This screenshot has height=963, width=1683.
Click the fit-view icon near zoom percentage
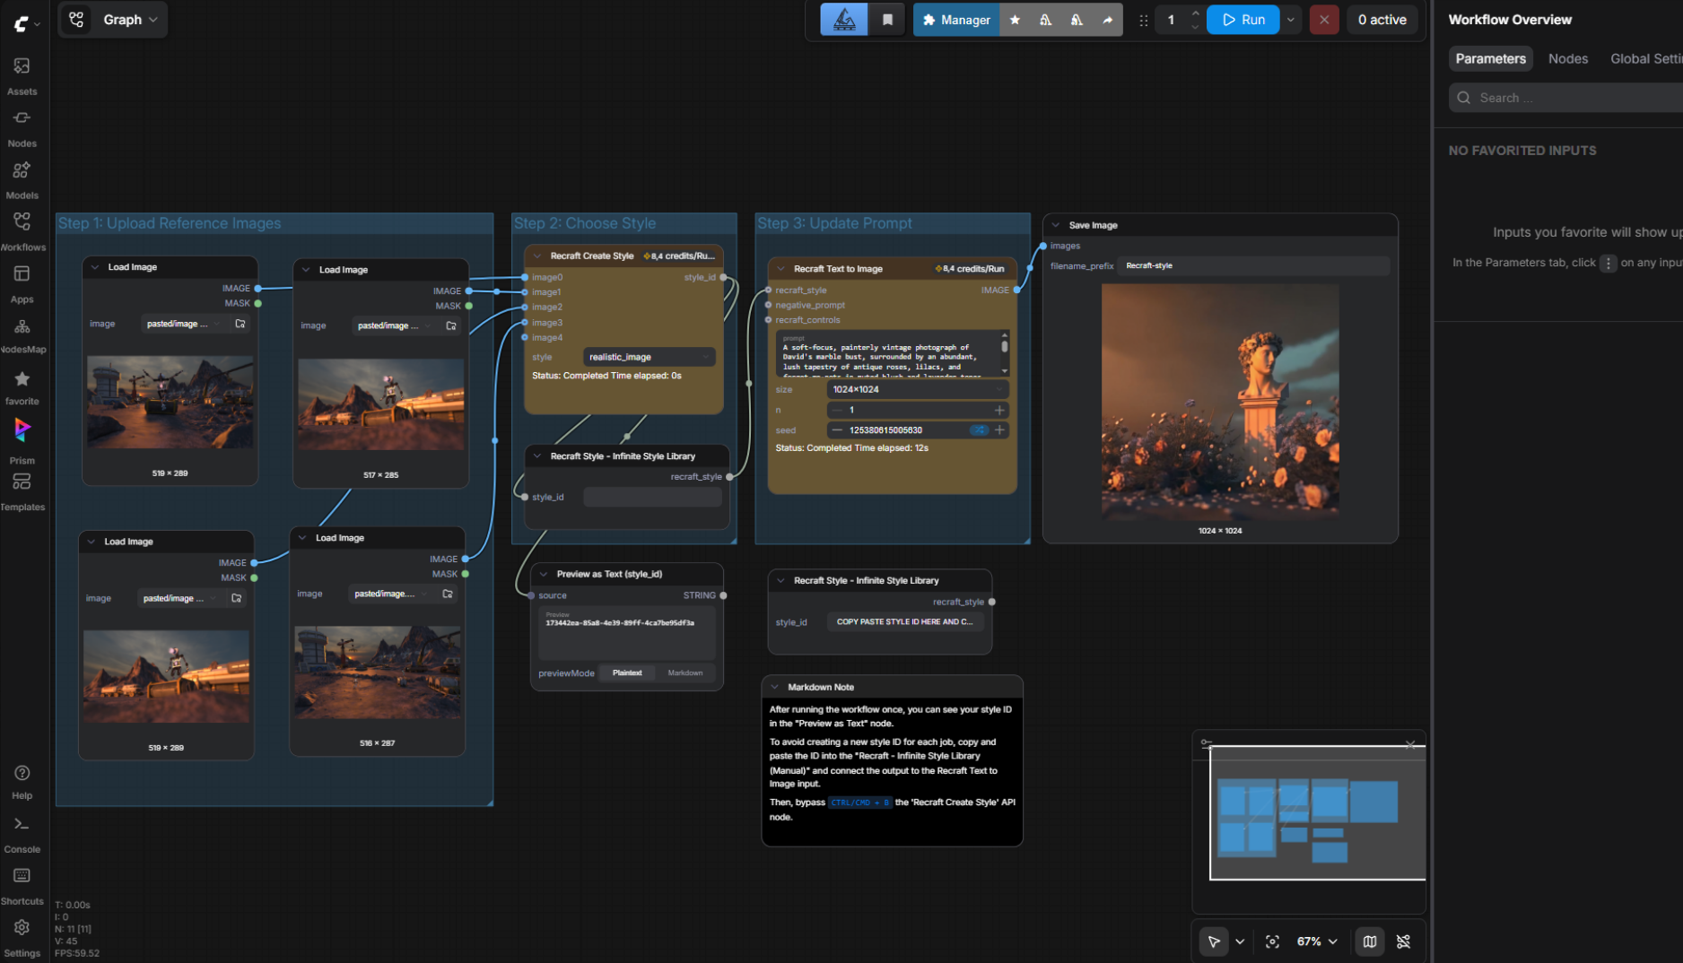[x=1272, y=941]
